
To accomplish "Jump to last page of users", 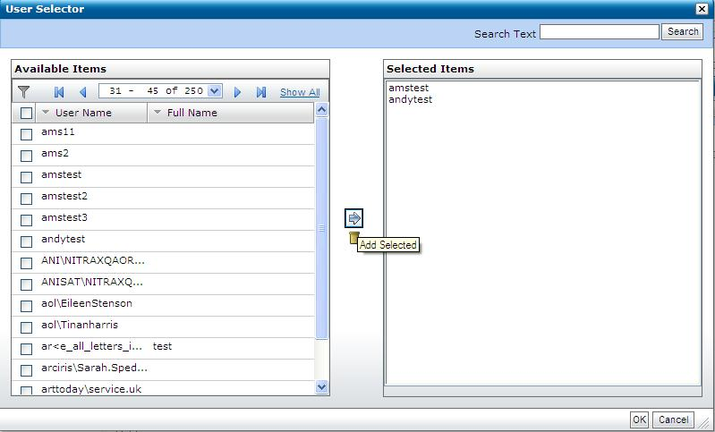I will (261, 92).
